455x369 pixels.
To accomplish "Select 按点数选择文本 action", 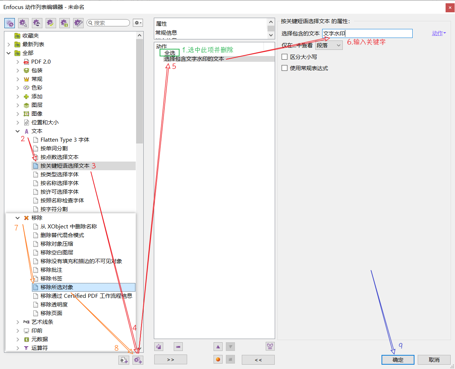I will point(59,157).
